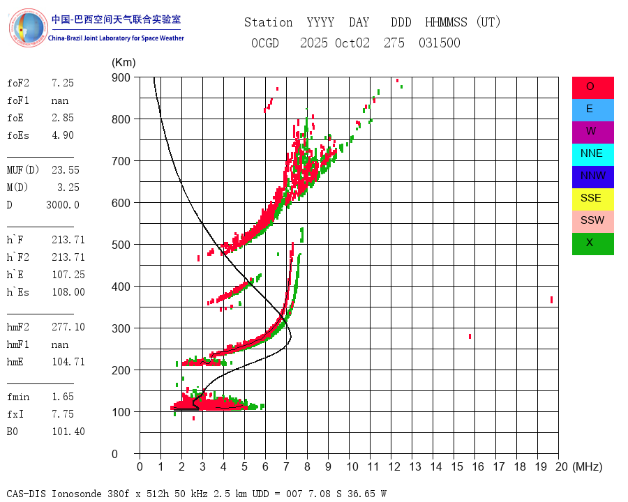
Task: Select the hmF1 value nan
Action: tap(60, 344)
